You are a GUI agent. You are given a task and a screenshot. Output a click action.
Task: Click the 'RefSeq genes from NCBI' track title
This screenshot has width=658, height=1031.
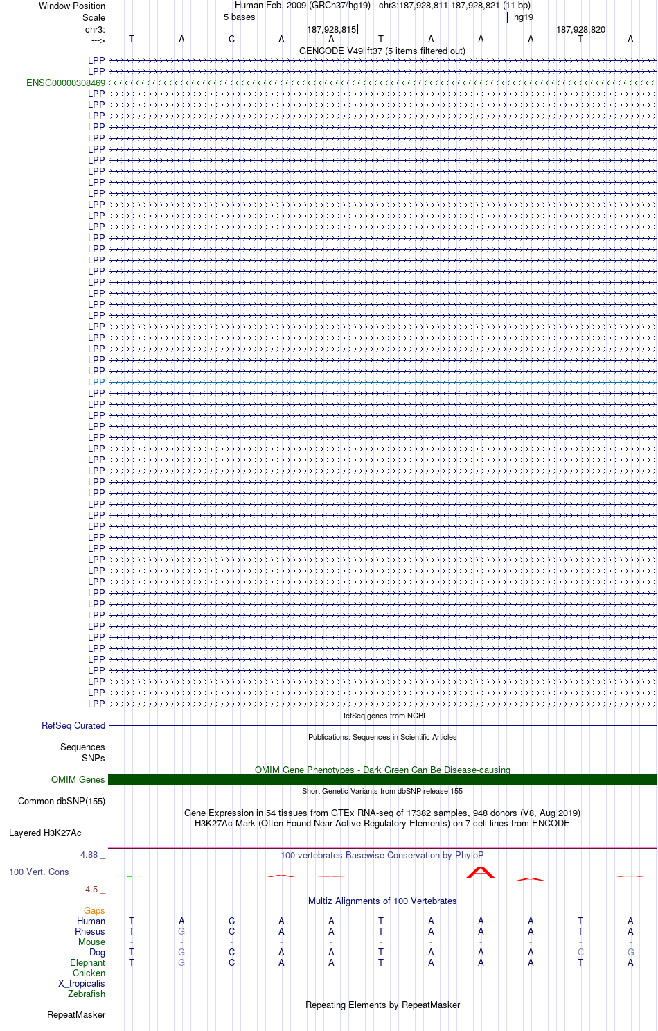point(382,716)
